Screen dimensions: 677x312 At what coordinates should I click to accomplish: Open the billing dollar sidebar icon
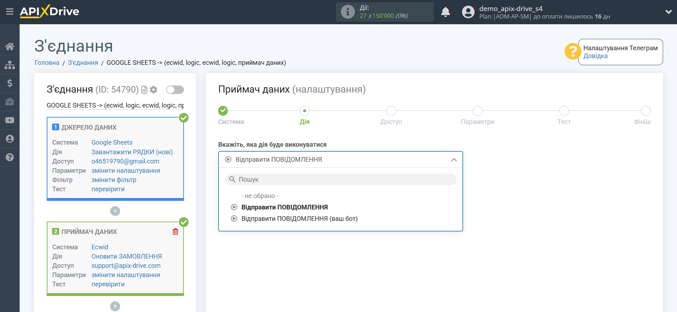[x=10, y=83]
